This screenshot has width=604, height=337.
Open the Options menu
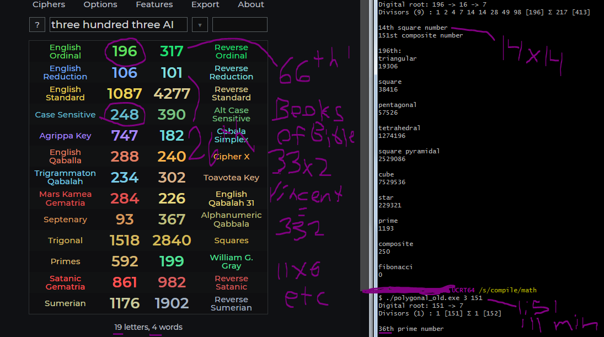[x=100, y=4]
